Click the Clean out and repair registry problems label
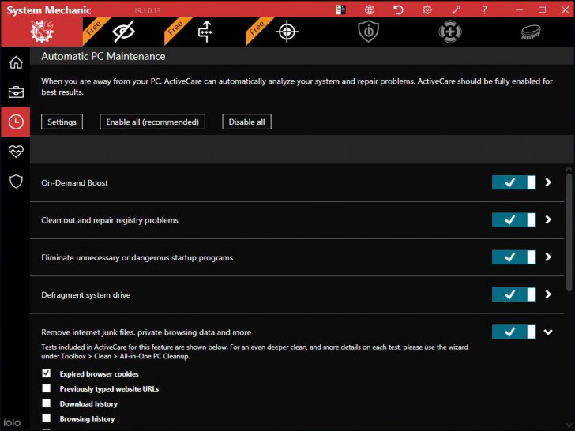Screen dimensions: 575x431 pyautogui.click(x=110, y=220)
